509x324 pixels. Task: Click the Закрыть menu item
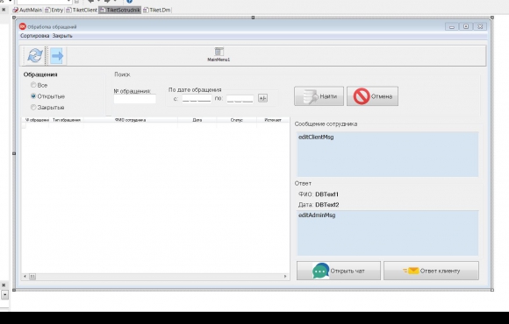coord(62,36)
